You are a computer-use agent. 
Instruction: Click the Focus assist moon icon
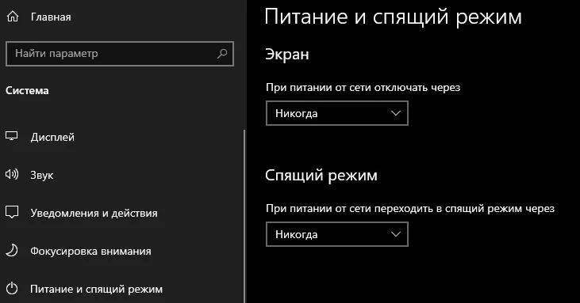pyautogui.click(x=12, y=251)
